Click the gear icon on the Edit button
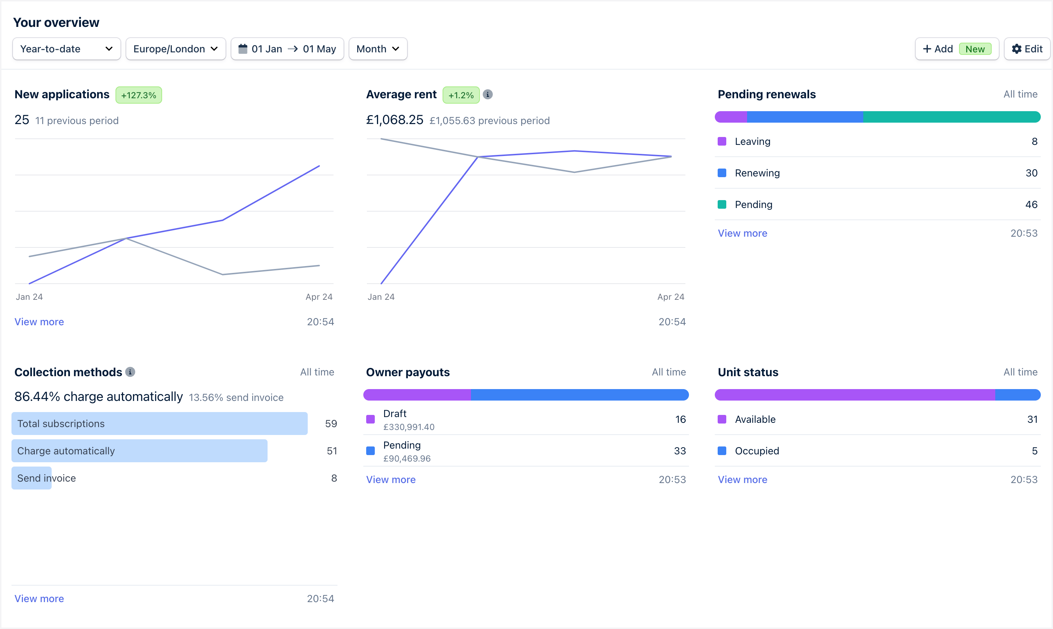 [1016, 48]
